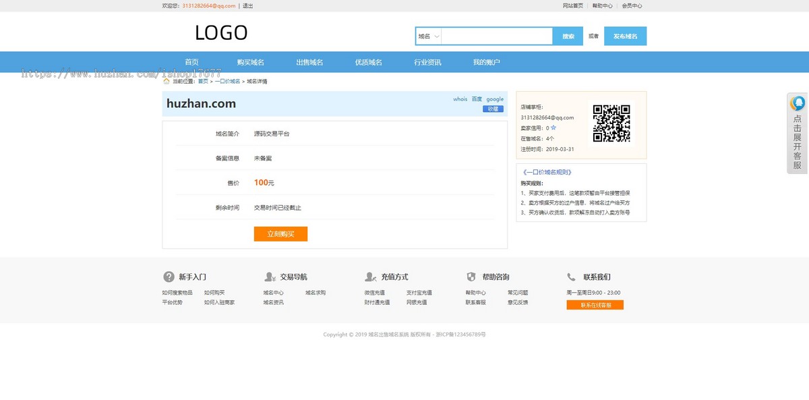Click the 如何入驻商家 footer link
The height and width of the screenshot is (400, 809).
220,302
